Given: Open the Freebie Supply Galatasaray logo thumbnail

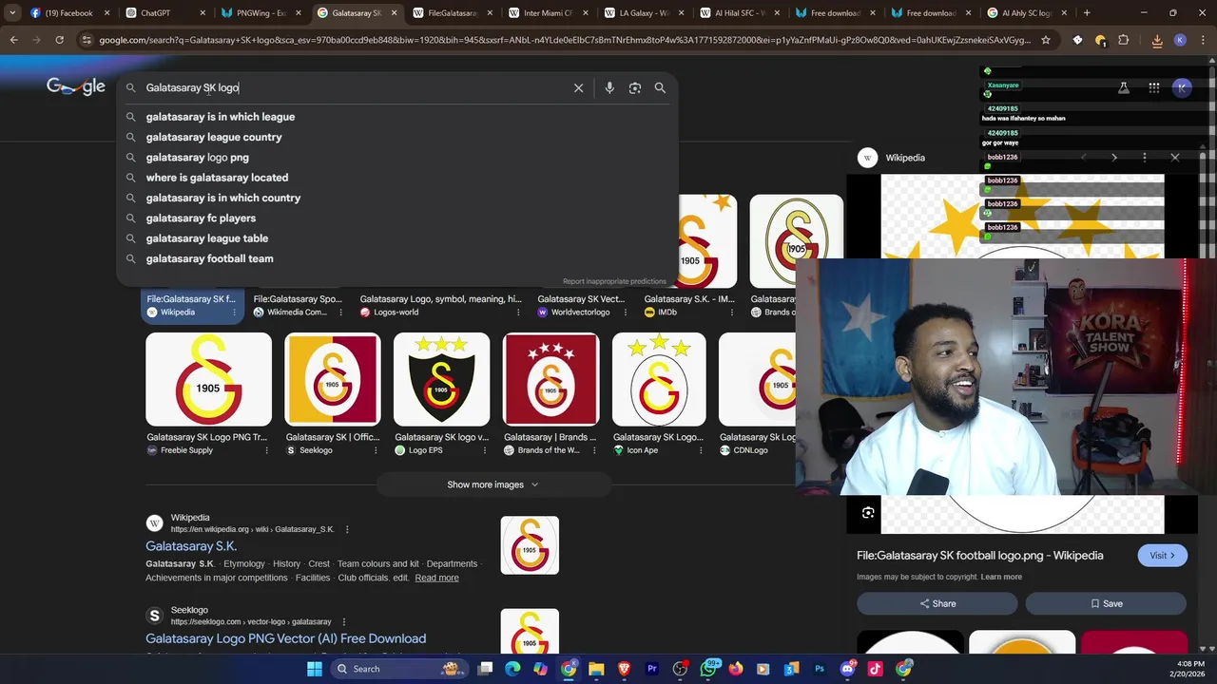Looking at the screenshot, I should tap(208, 379).
